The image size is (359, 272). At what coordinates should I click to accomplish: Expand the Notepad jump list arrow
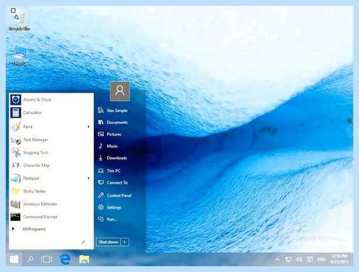coord(89,178)
